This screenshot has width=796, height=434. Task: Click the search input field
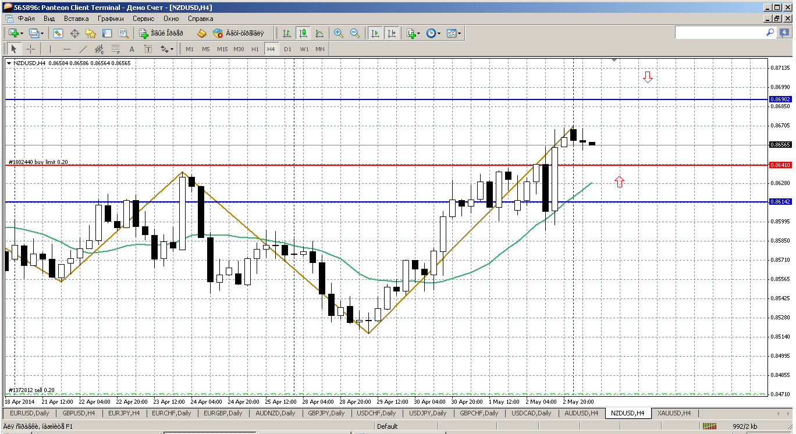coord(721,33)
